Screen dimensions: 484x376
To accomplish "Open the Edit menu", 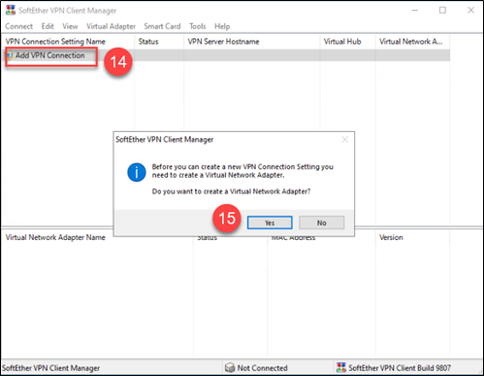I will pos(48,26).
